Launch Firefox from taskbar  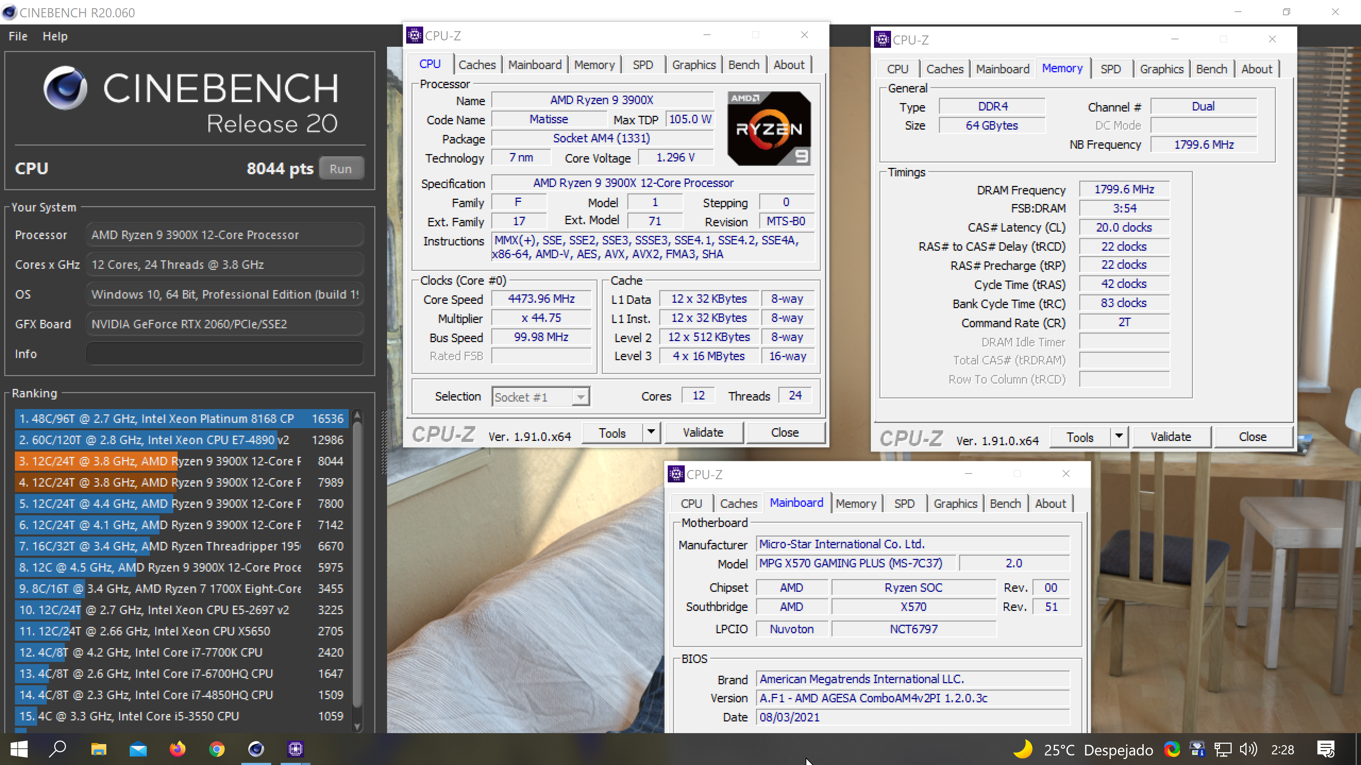[178, 749]
